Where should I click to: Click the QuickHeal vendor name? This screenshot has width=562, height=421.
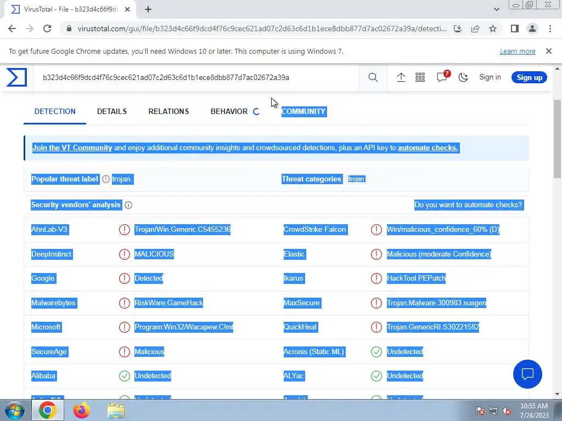click(300, 327)
